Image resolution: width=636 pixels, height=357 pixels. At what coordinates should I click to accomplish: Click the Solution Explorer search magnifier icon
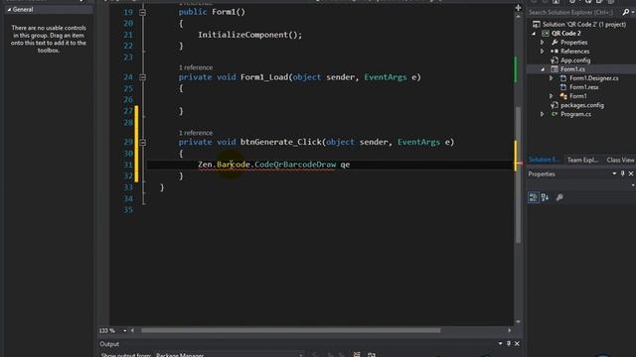pos(625,13)
